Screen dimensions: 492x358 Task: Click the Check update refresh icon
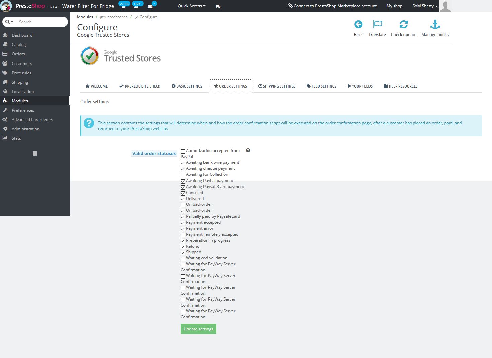(403, 24)
